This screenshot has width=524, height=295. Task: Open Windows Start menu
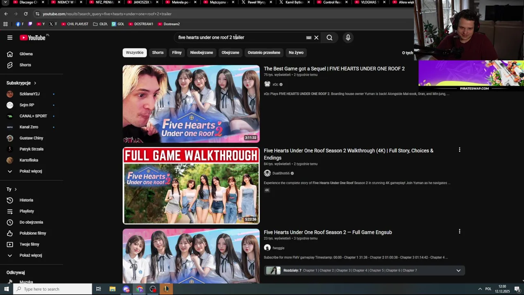click(x=6, y=289)
